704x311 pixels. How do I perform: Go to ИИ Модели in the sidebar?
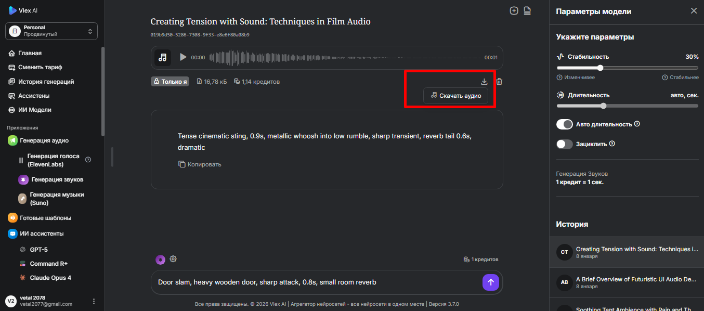pos(34,110)
